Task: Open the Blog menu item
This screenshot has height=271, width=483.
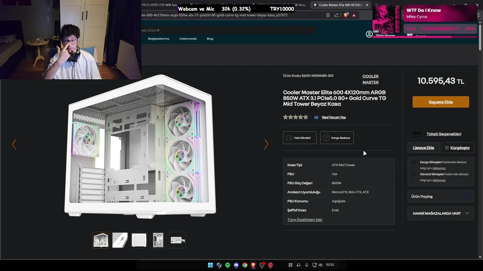Action: (210, 39)
